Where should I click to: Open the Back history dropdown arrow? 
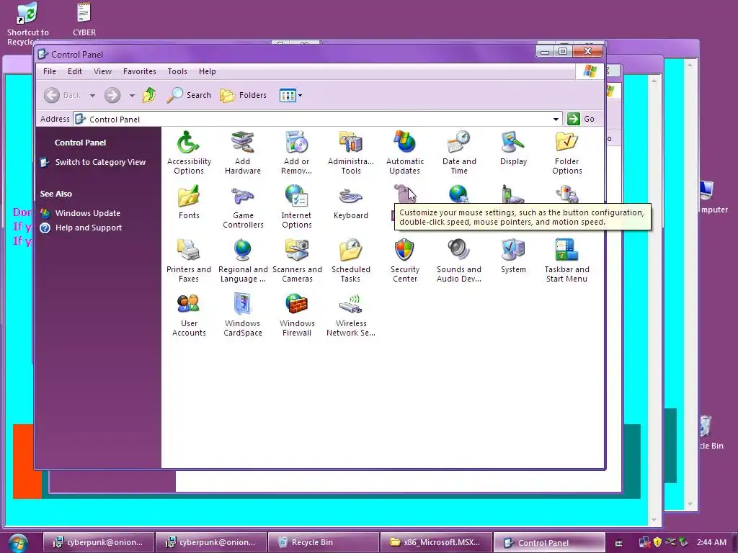click(x=93, y=96)
